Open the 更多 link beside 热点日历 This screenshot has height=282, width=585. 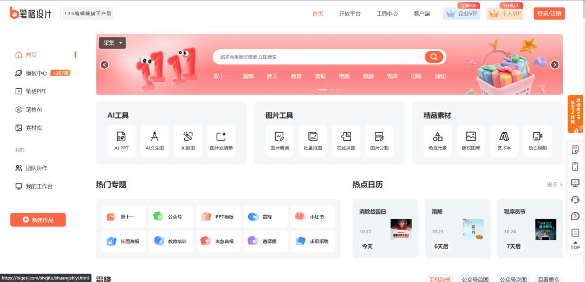click(554, 185)
